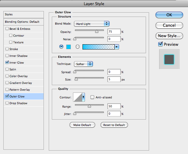
Task: Click the Size value input field
Action: click(113, 79)
